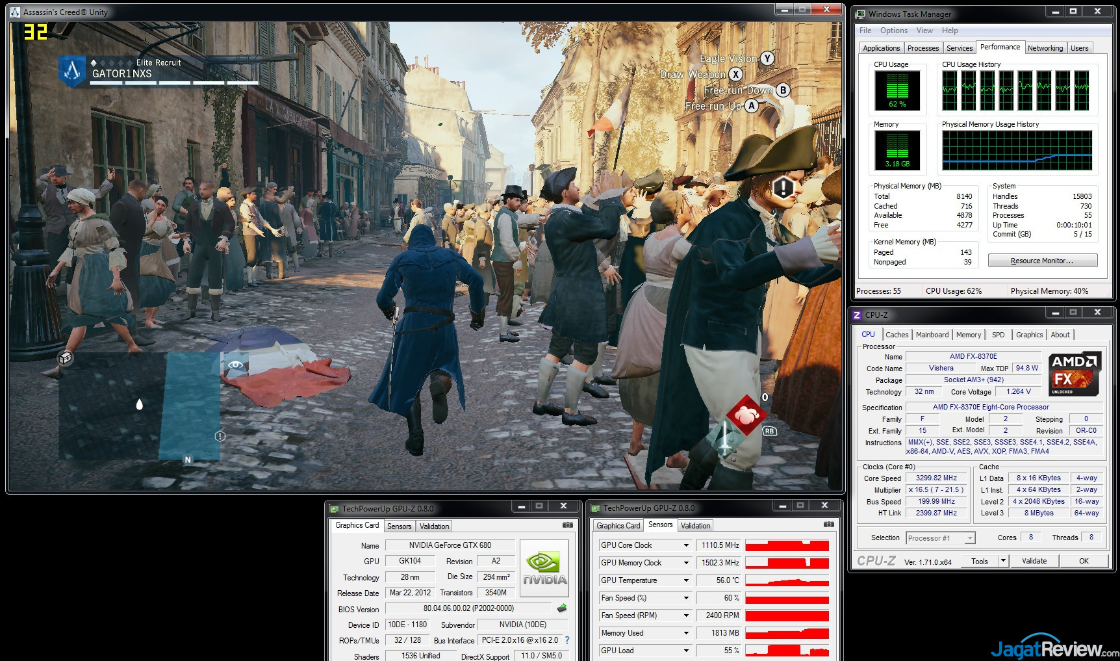Viewport: 1120px width, 661px height.
Task: Select the red smoke bomb item icon
Action: 746,414
